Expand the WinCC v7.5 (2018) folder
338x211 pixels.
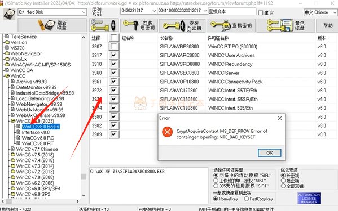tap(35, 155)
